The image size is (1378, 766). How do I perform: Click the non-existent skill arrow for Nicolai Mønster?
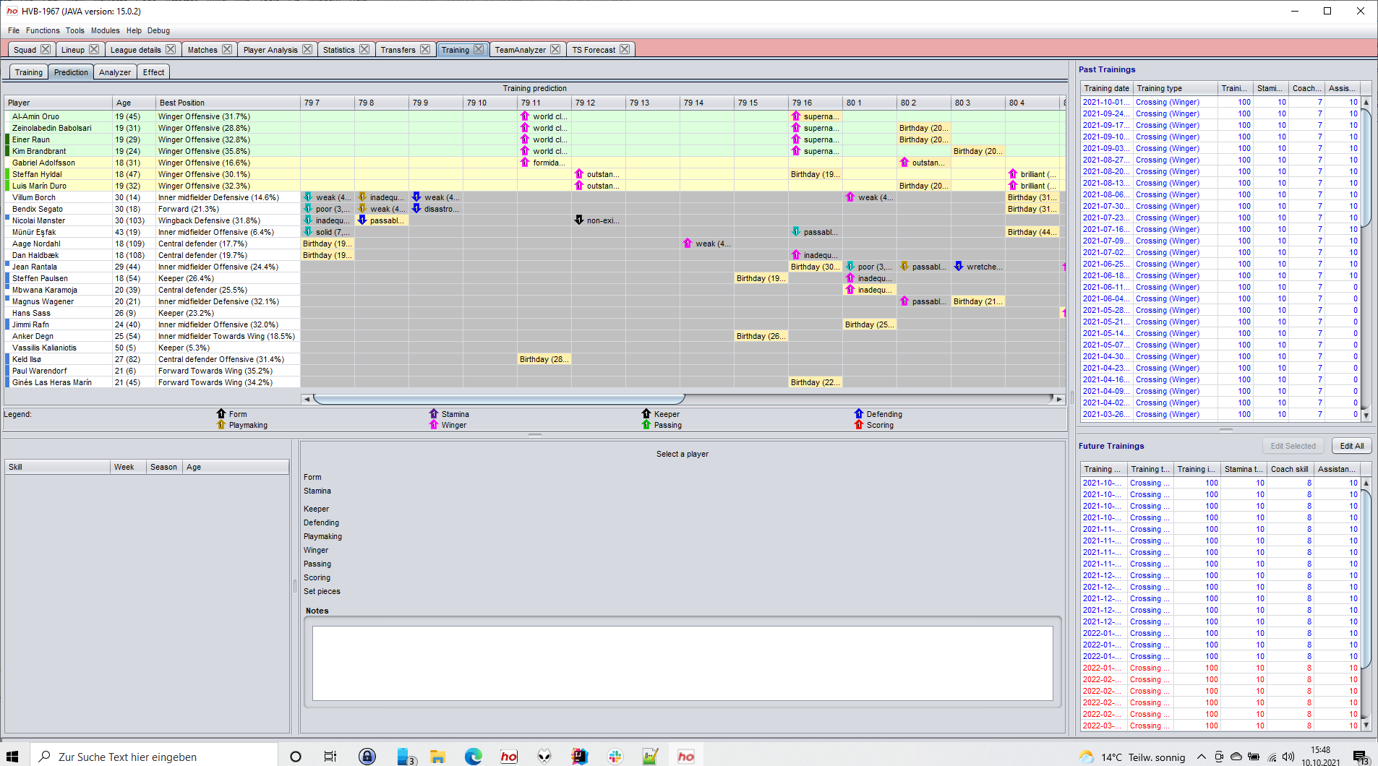pos(578,220)
